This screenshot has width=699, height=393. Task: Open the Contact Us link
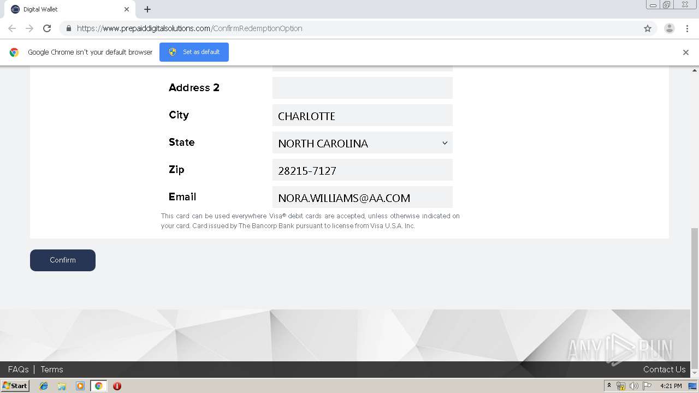tap(664, 370)
